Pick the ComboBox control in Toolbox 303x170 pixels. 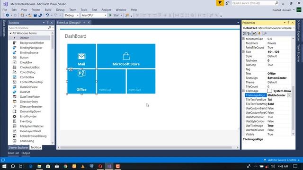click(27, 77)
